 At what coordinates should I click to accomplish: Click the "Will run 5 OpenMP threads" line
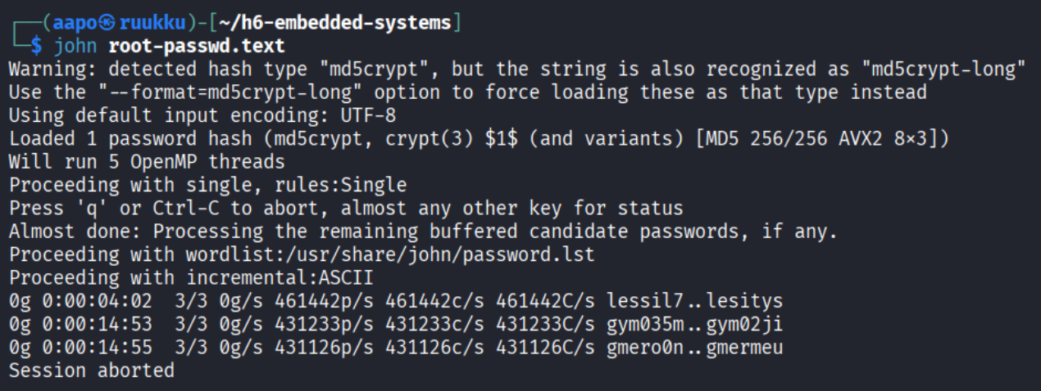point(146,162)
